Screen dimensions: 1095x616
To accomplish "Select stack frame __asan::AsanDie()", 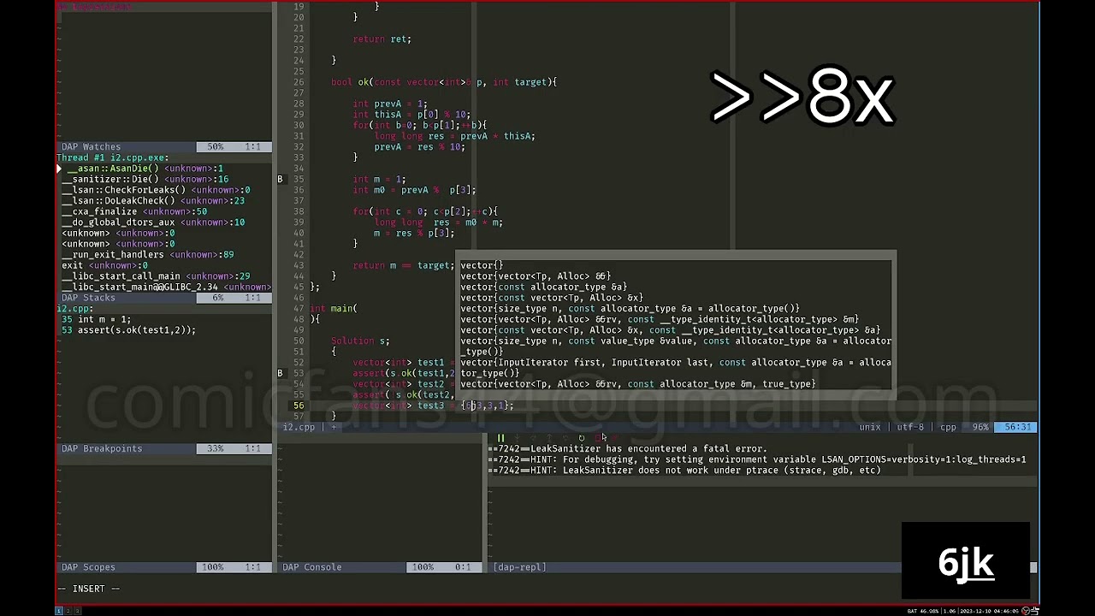I will point(145,169).
